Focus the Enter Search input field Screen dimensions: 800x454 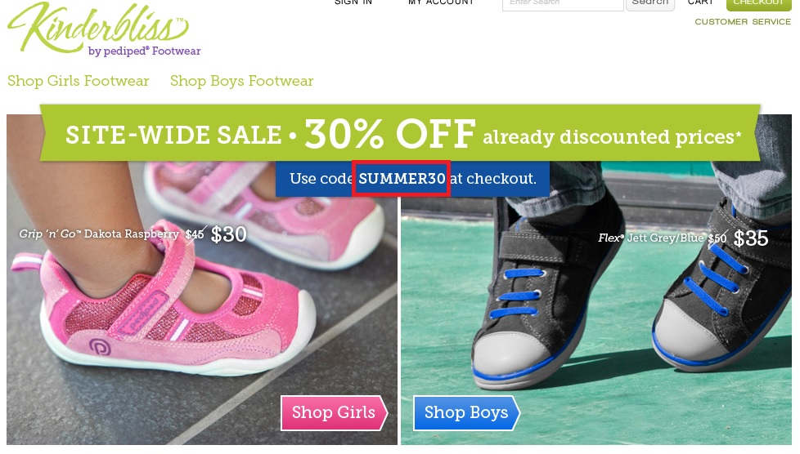(563, 4)
